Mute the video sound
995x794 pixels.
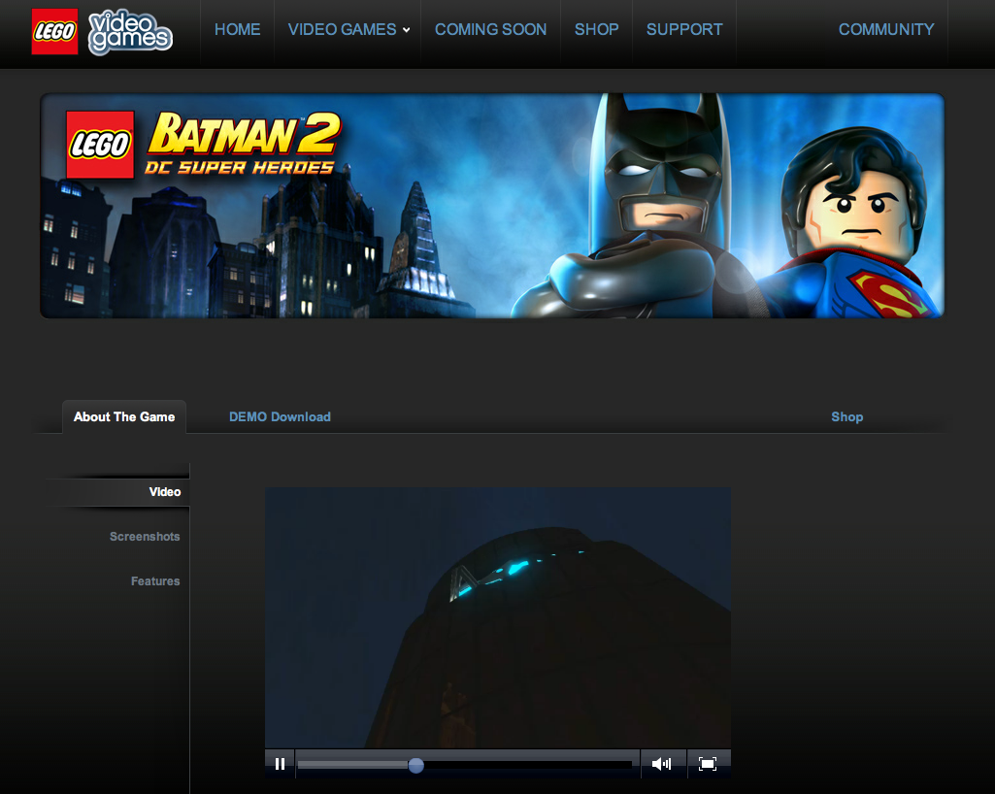coord(661,764)
